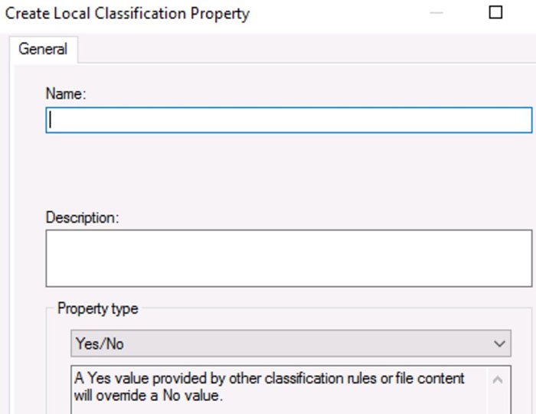The image size is (536, 414).
Task: Click the "Description:" field label
Action: (83, 217)
